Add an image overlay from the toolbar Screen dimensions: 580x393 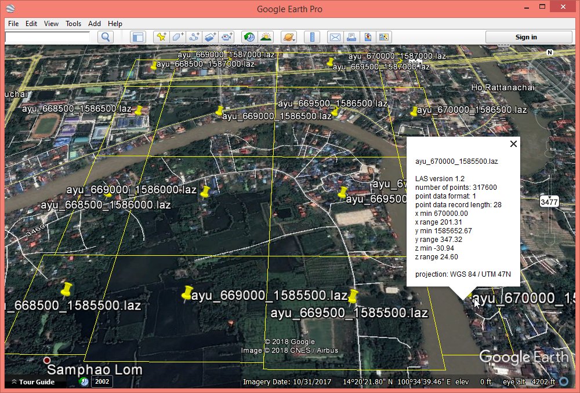(x=211, y=37)
